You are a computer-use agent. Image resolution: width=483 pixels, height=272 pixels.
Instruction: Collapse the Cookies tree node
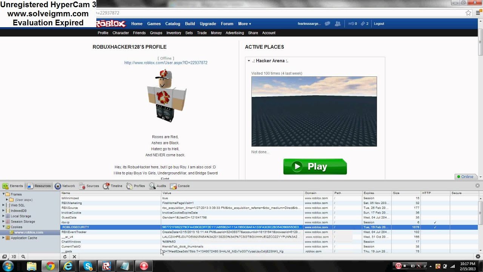click(4, 227)
